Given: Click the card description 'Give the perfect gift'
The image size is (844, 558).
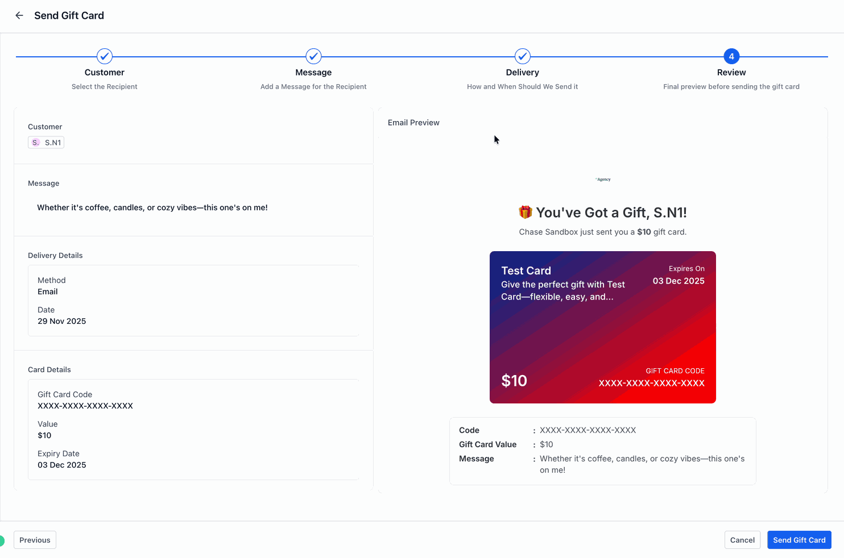Looking at the screenshot, I should (x=563, y=290).
